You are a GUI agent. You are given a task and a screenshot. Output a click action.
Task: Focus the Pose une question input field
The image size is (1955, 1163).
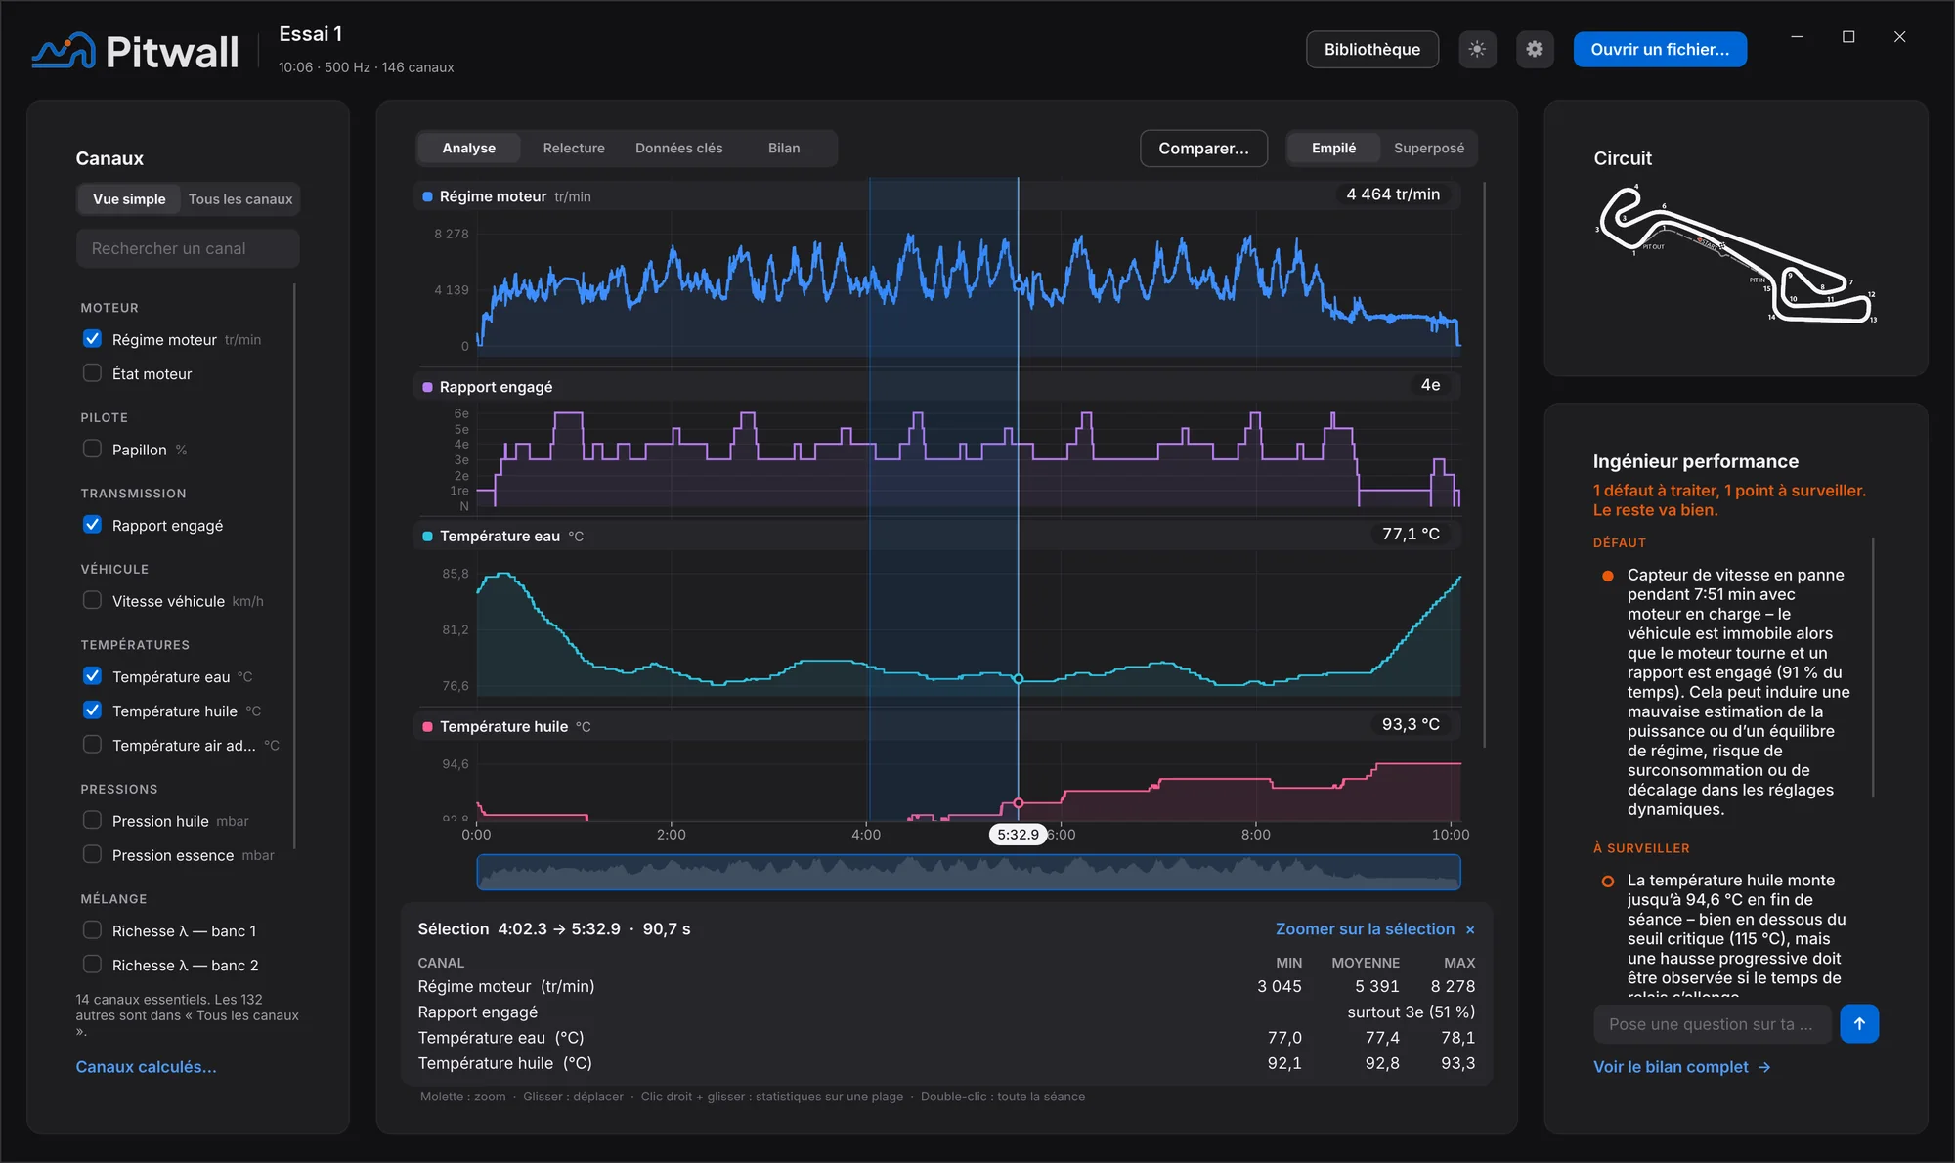click(1713, 1024)
